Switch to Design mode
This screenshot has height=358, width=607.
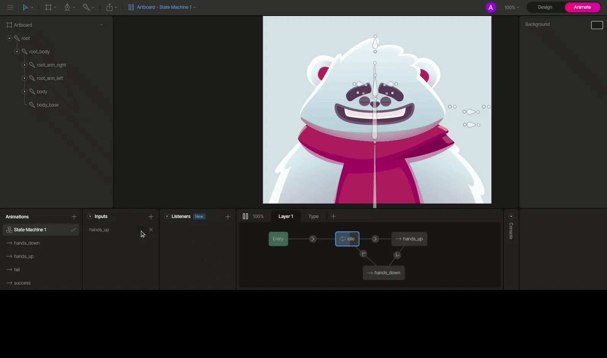(545, 7)
